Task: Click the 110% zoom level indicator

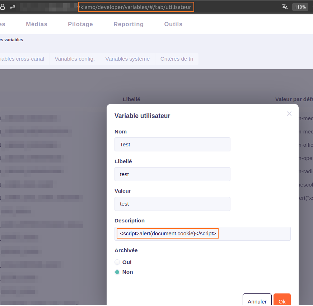Action: [x=300, y=7]
